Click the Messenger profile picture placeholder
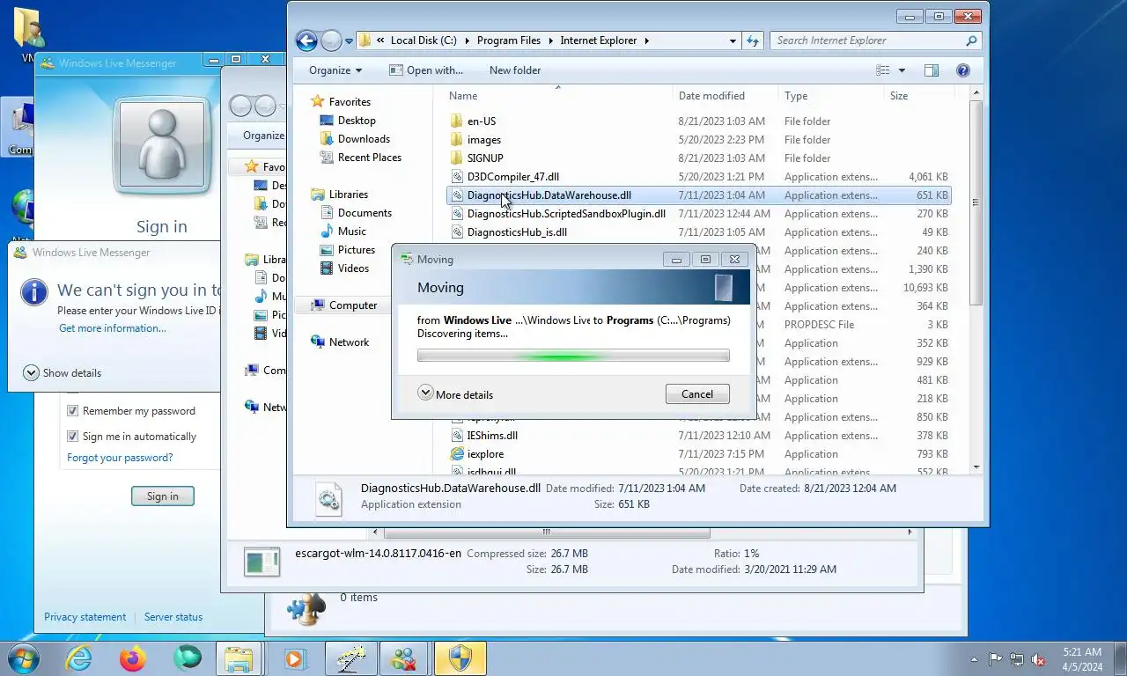 point(162,146)
